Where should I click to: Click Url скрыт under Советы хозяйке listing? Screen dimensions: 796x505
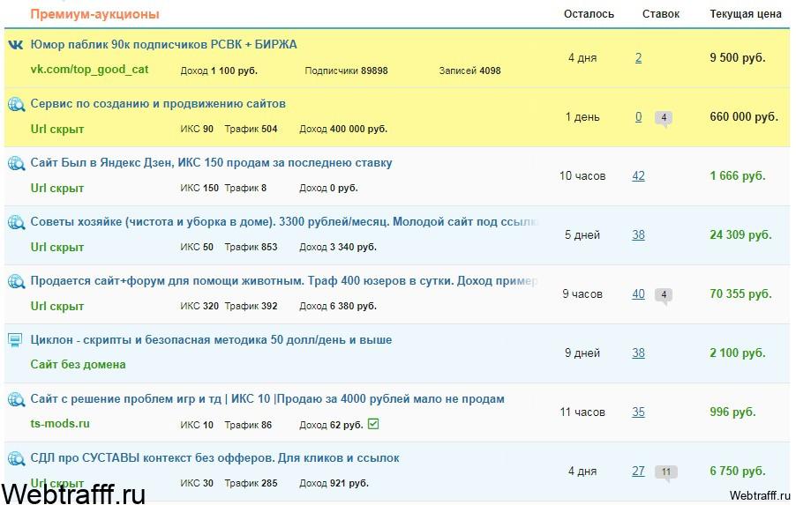pos(56,247)
